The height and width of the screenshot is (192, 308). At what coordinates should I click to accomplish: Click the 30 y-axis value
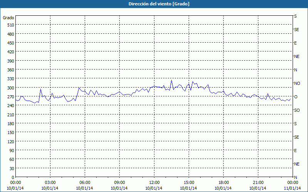(x=12, y=169)
